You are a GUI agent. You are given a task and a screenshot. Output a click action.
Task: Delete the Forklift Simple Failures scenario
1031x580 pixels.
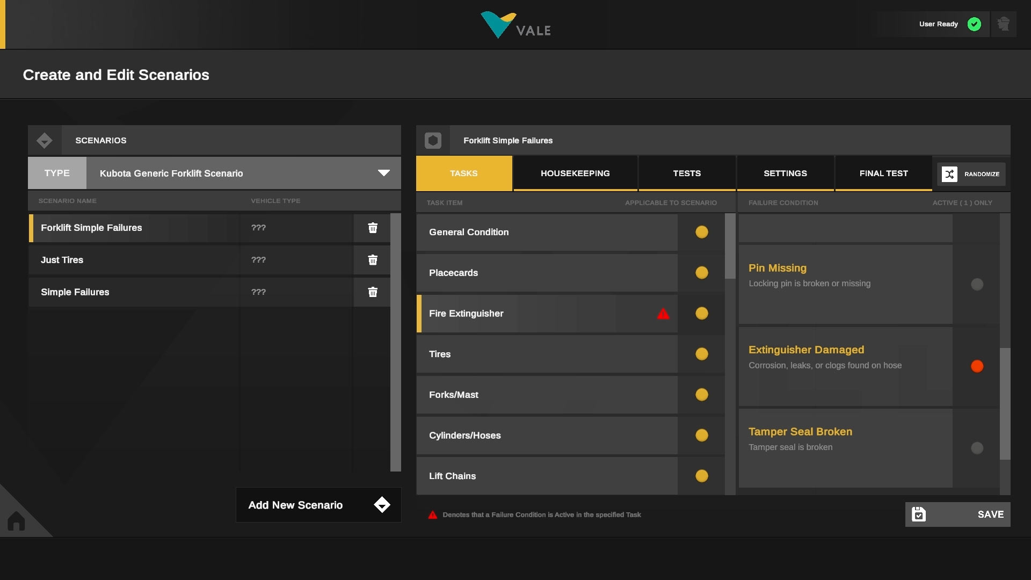[x=373, y=228]
